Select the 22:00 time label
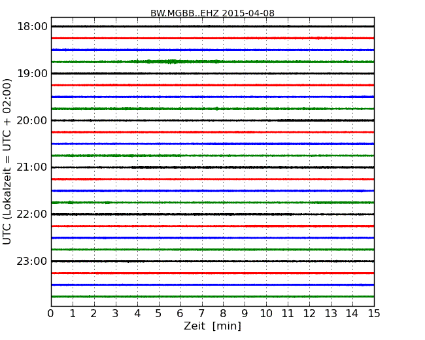 point(32,214)
